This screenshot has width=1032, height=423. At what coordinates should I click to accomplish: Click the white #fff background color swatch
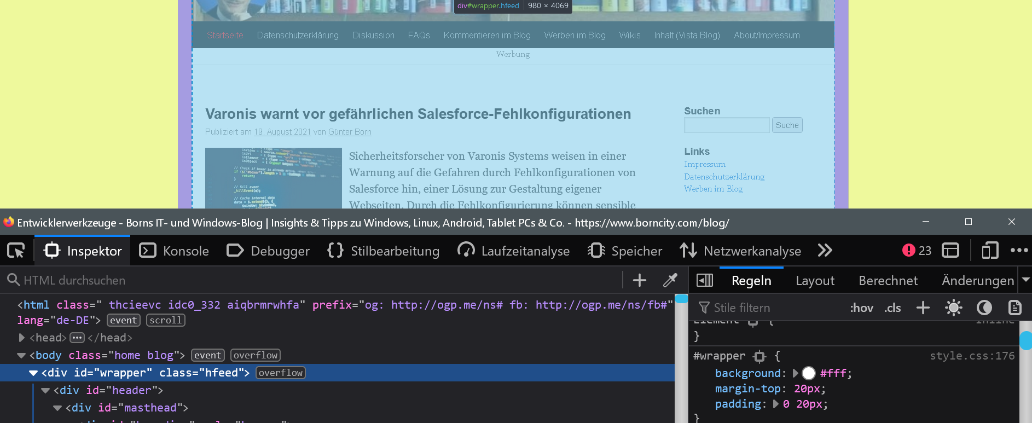coord(809,373)
